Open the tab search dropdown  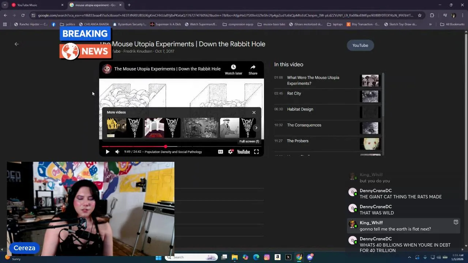[x=5, y=5]
